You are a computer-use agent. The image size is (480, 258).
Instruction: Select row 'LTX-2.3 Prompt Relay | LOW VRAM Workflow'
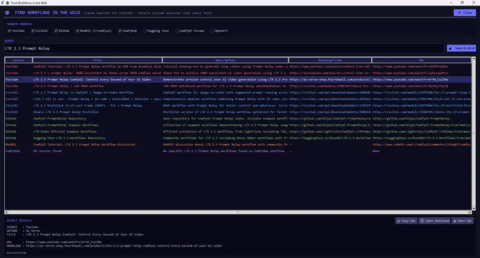(238, 86)
